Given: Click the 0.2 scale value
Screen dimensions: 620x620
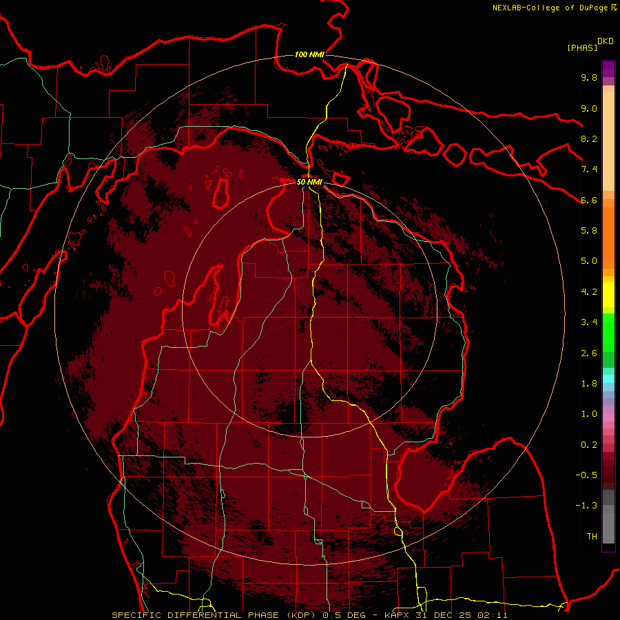Looking at the screenshot, I should (x=589, y=445).
